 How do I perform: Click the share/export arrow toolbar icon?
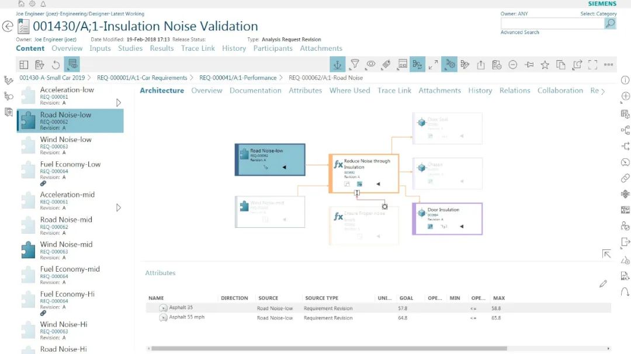click(x=481, y=64)
